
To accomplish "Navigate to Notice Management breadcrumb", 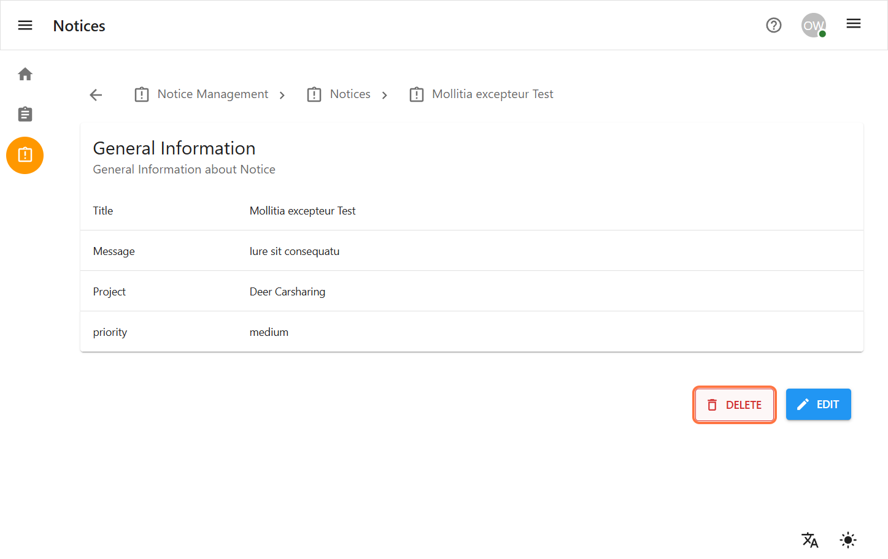I will [x=212, y=94].
